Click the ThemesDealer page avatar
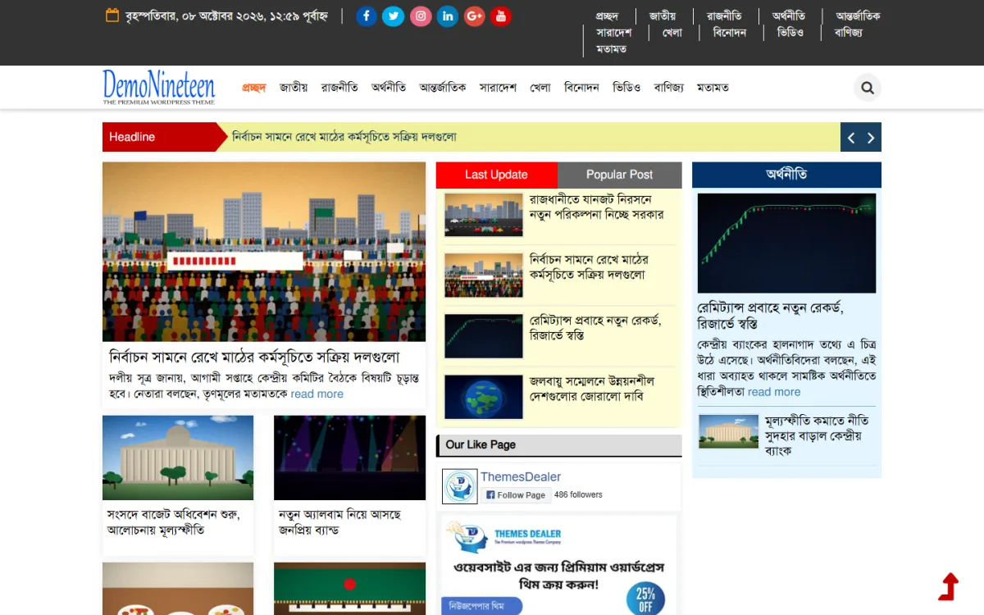 point(459,486)
